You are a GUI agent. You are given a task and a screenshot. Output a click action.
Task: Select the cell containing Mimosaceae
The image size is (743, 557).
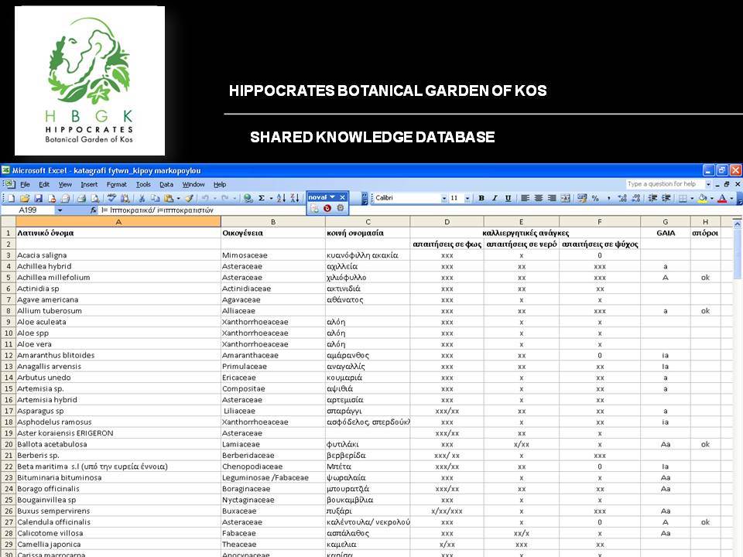[273, 255]
